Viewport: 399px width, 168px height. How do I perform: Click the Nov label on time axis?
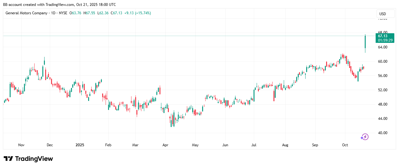(21, 145)
